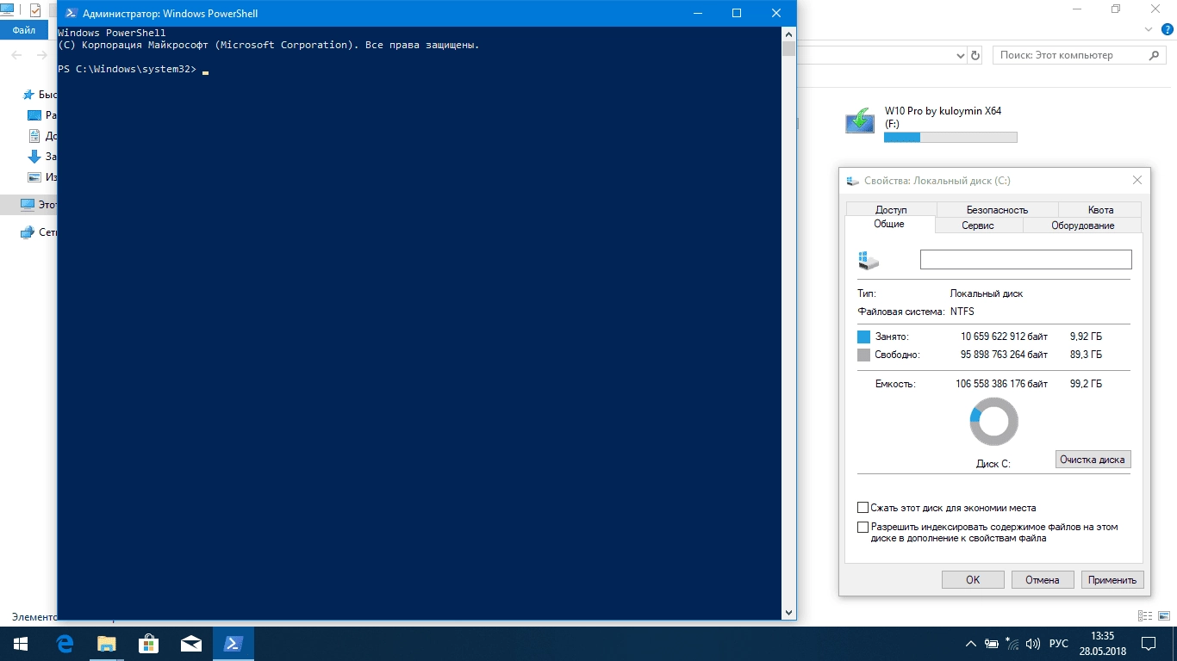Switch to the Доступ tab

tap(891, 210)
